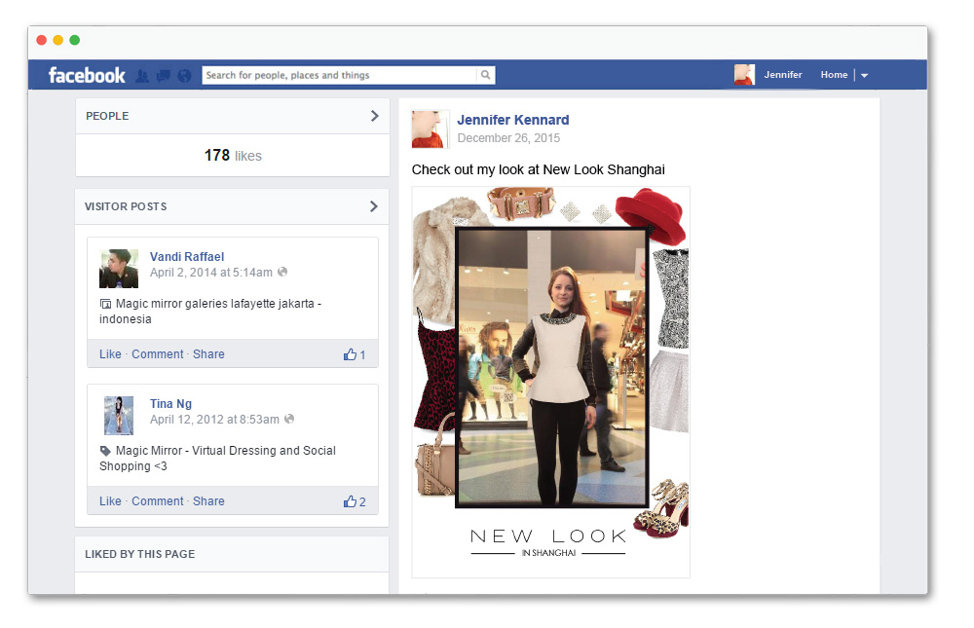Share Tina Ng's post
974x628 pixels.
coord(208,501)
